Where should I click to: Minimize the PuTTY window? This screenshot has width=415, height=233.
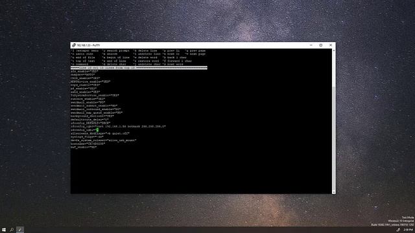pos(311,45)
